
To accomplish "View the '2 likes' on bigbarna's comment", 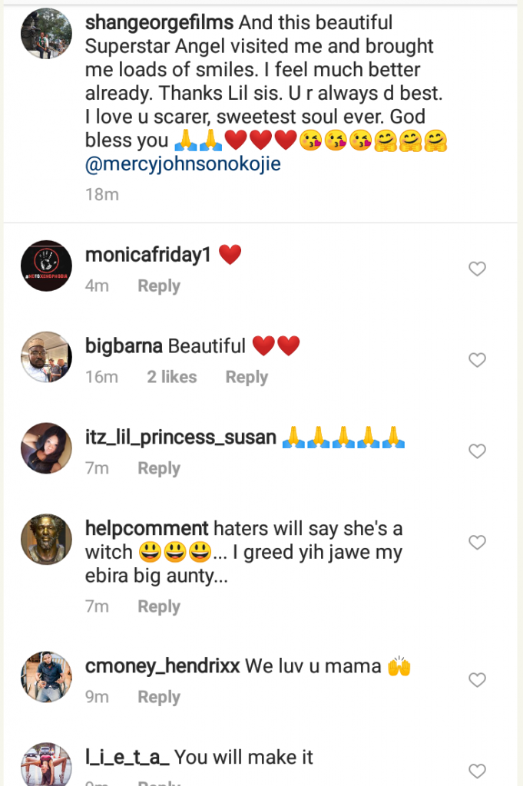I will click(x=172, y=378).
